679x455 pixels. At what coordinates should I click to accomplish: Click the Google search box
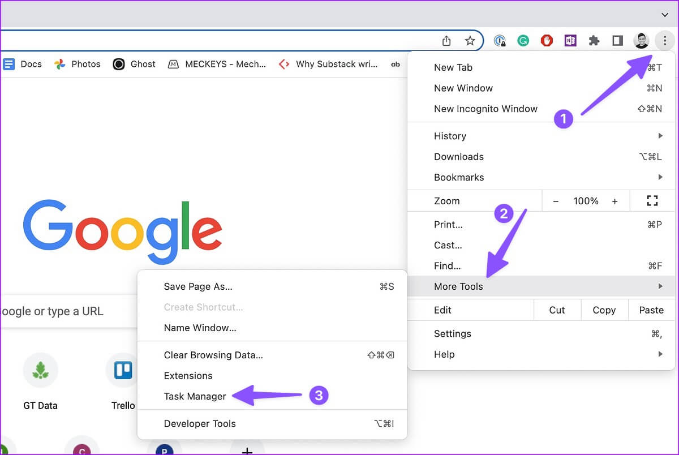pos(68,311)
